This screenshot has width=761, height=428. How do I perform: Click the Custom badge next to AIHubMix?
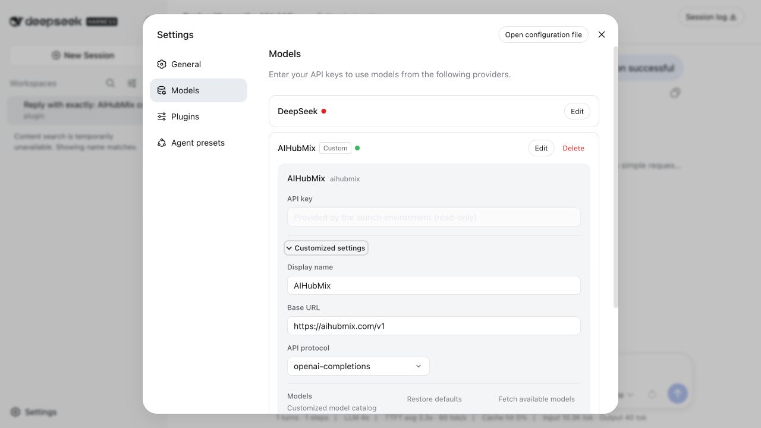point(335,148)
